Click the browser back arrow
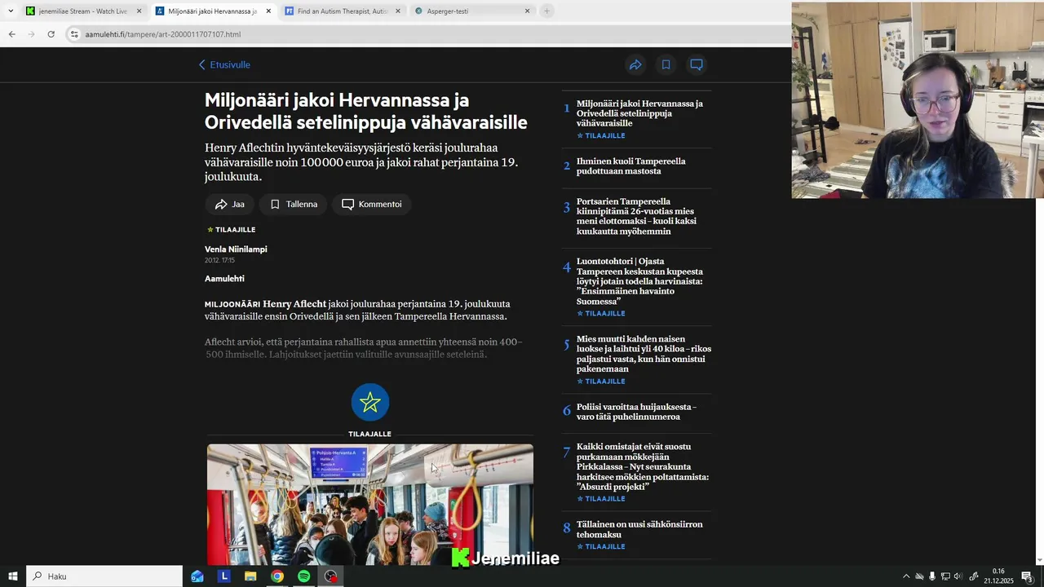The image size is (1044, 587). (11, 34)
